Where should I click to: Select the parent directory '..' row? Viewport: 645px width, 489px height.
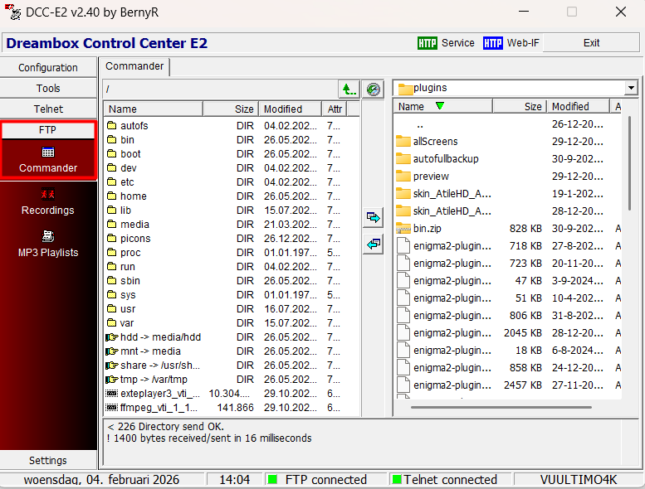(508, 124)
